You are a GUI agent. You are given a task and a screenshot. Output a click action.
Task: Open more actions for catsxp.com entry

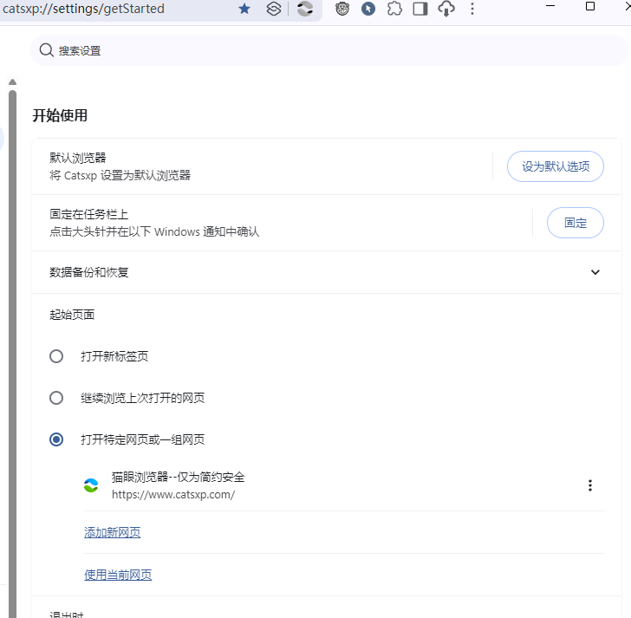click(590, 485)
